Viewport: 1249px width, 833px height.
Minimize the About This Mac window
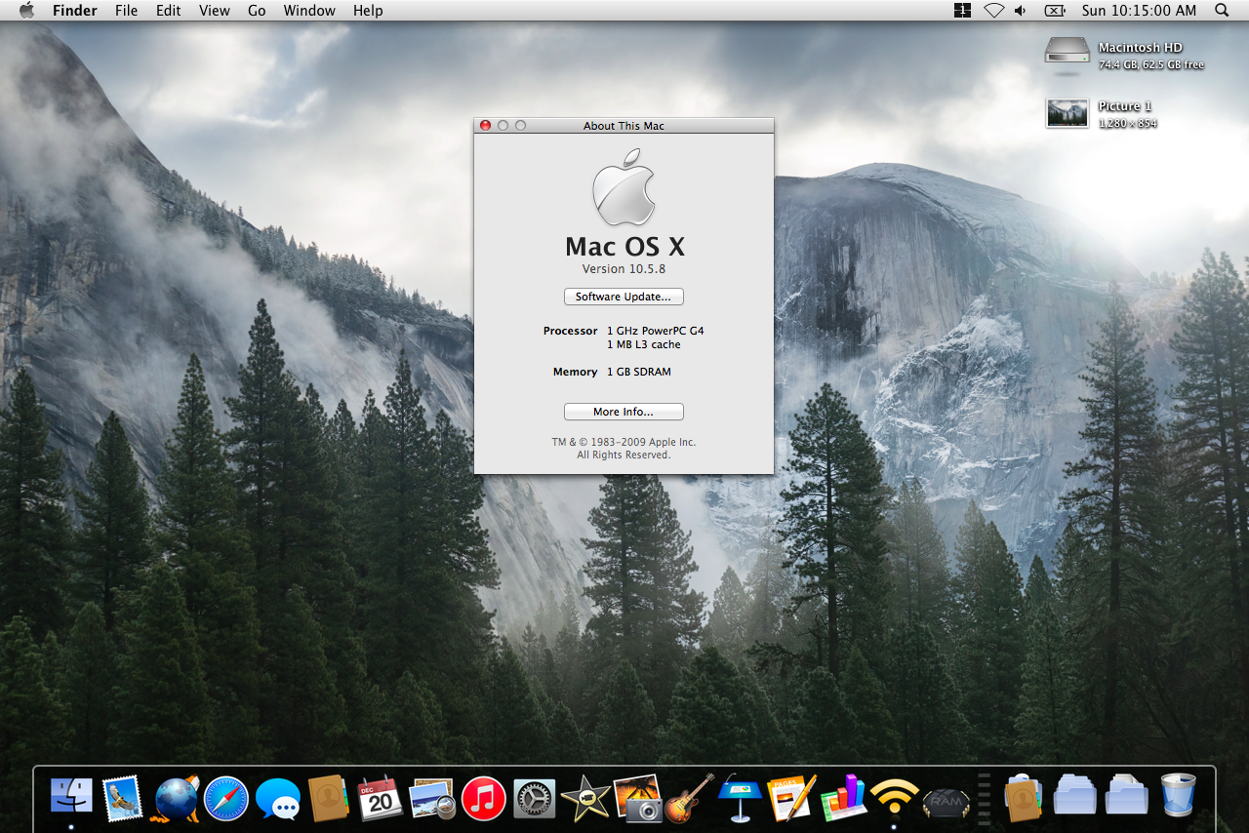[504, 125]
